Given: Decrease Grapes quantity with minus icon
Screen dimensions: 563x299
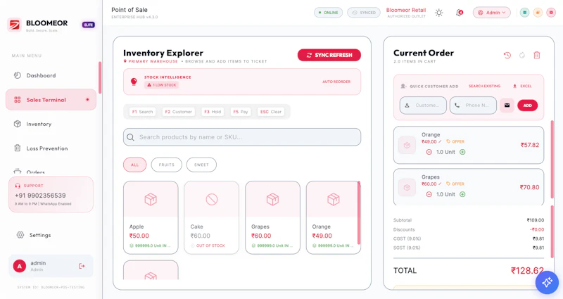Looking at the screenshot, I should [x=429, y=195].
